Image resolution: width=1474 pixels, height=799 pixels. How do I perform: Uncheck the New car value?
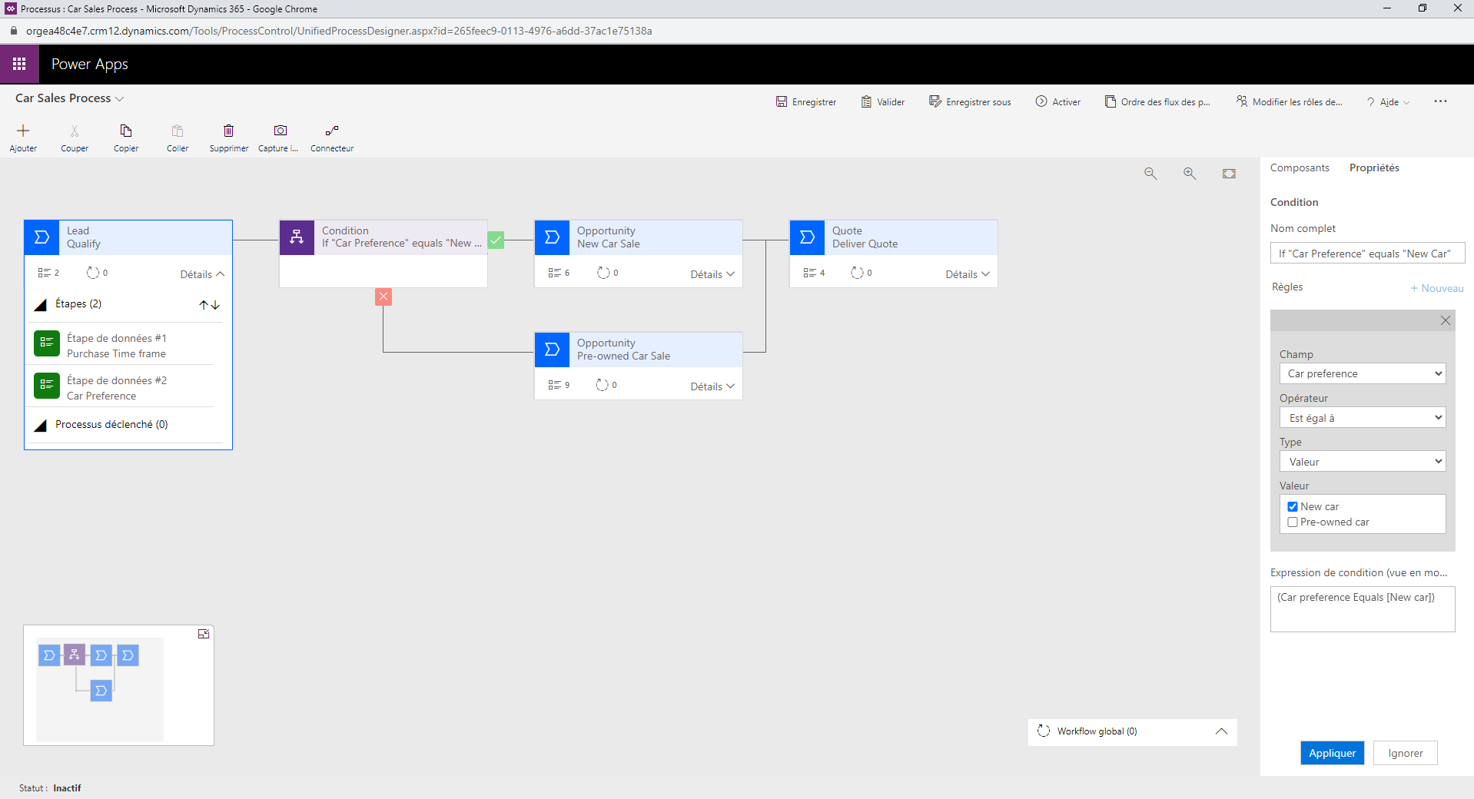1293,506
